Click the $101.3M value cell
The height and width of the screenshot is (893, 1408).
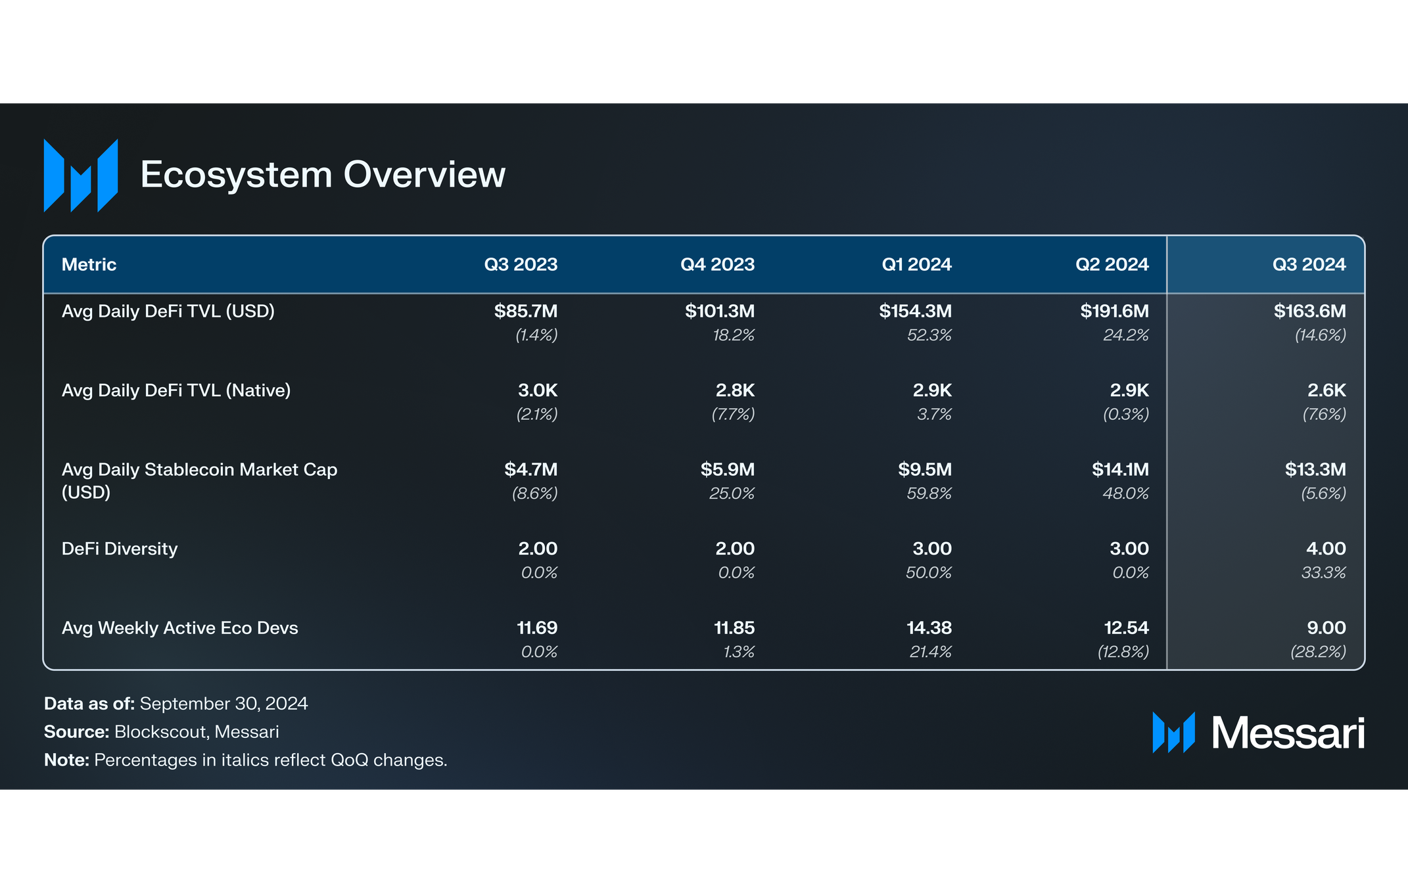(720, 311)
